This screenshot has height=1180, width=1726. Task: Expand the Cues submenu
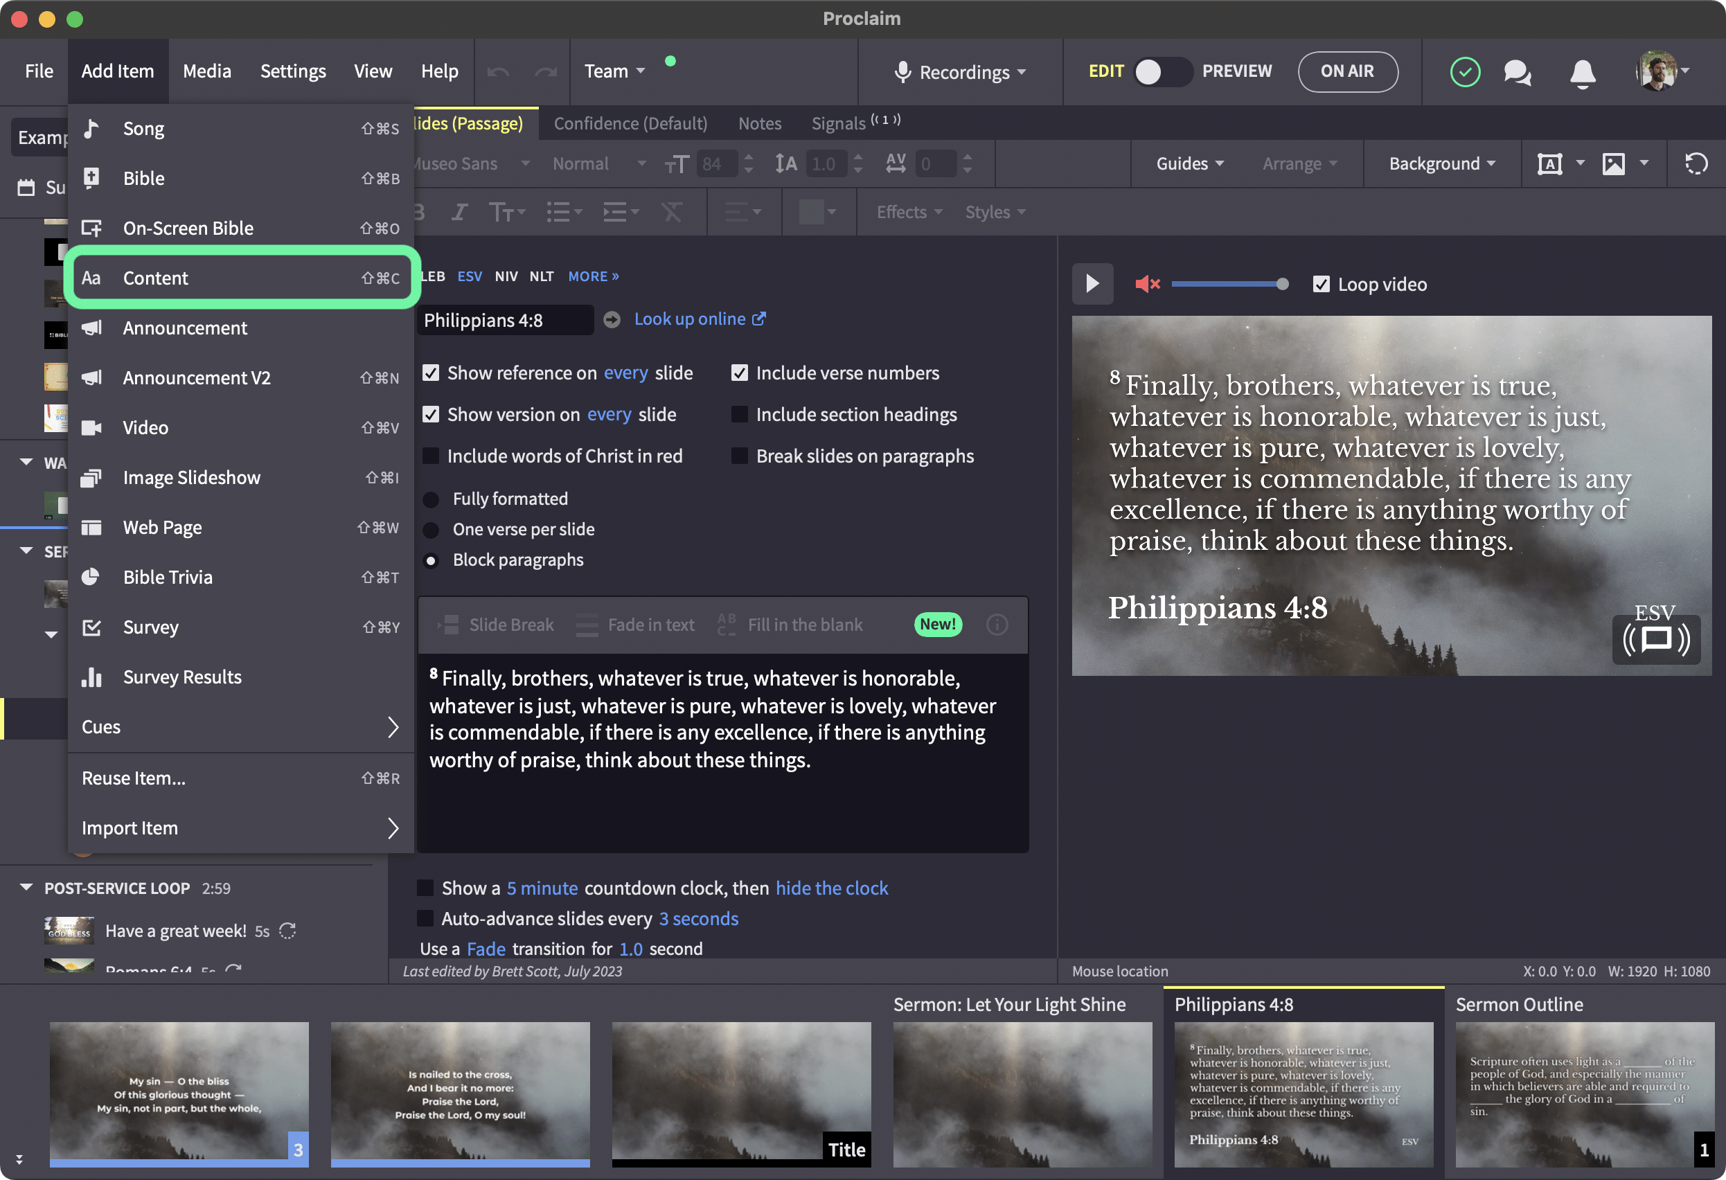point(240,727)
